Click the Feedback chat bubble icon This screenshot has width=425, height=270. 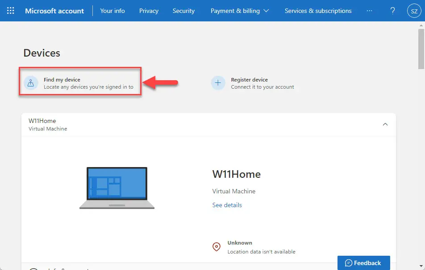click(349, 263)
